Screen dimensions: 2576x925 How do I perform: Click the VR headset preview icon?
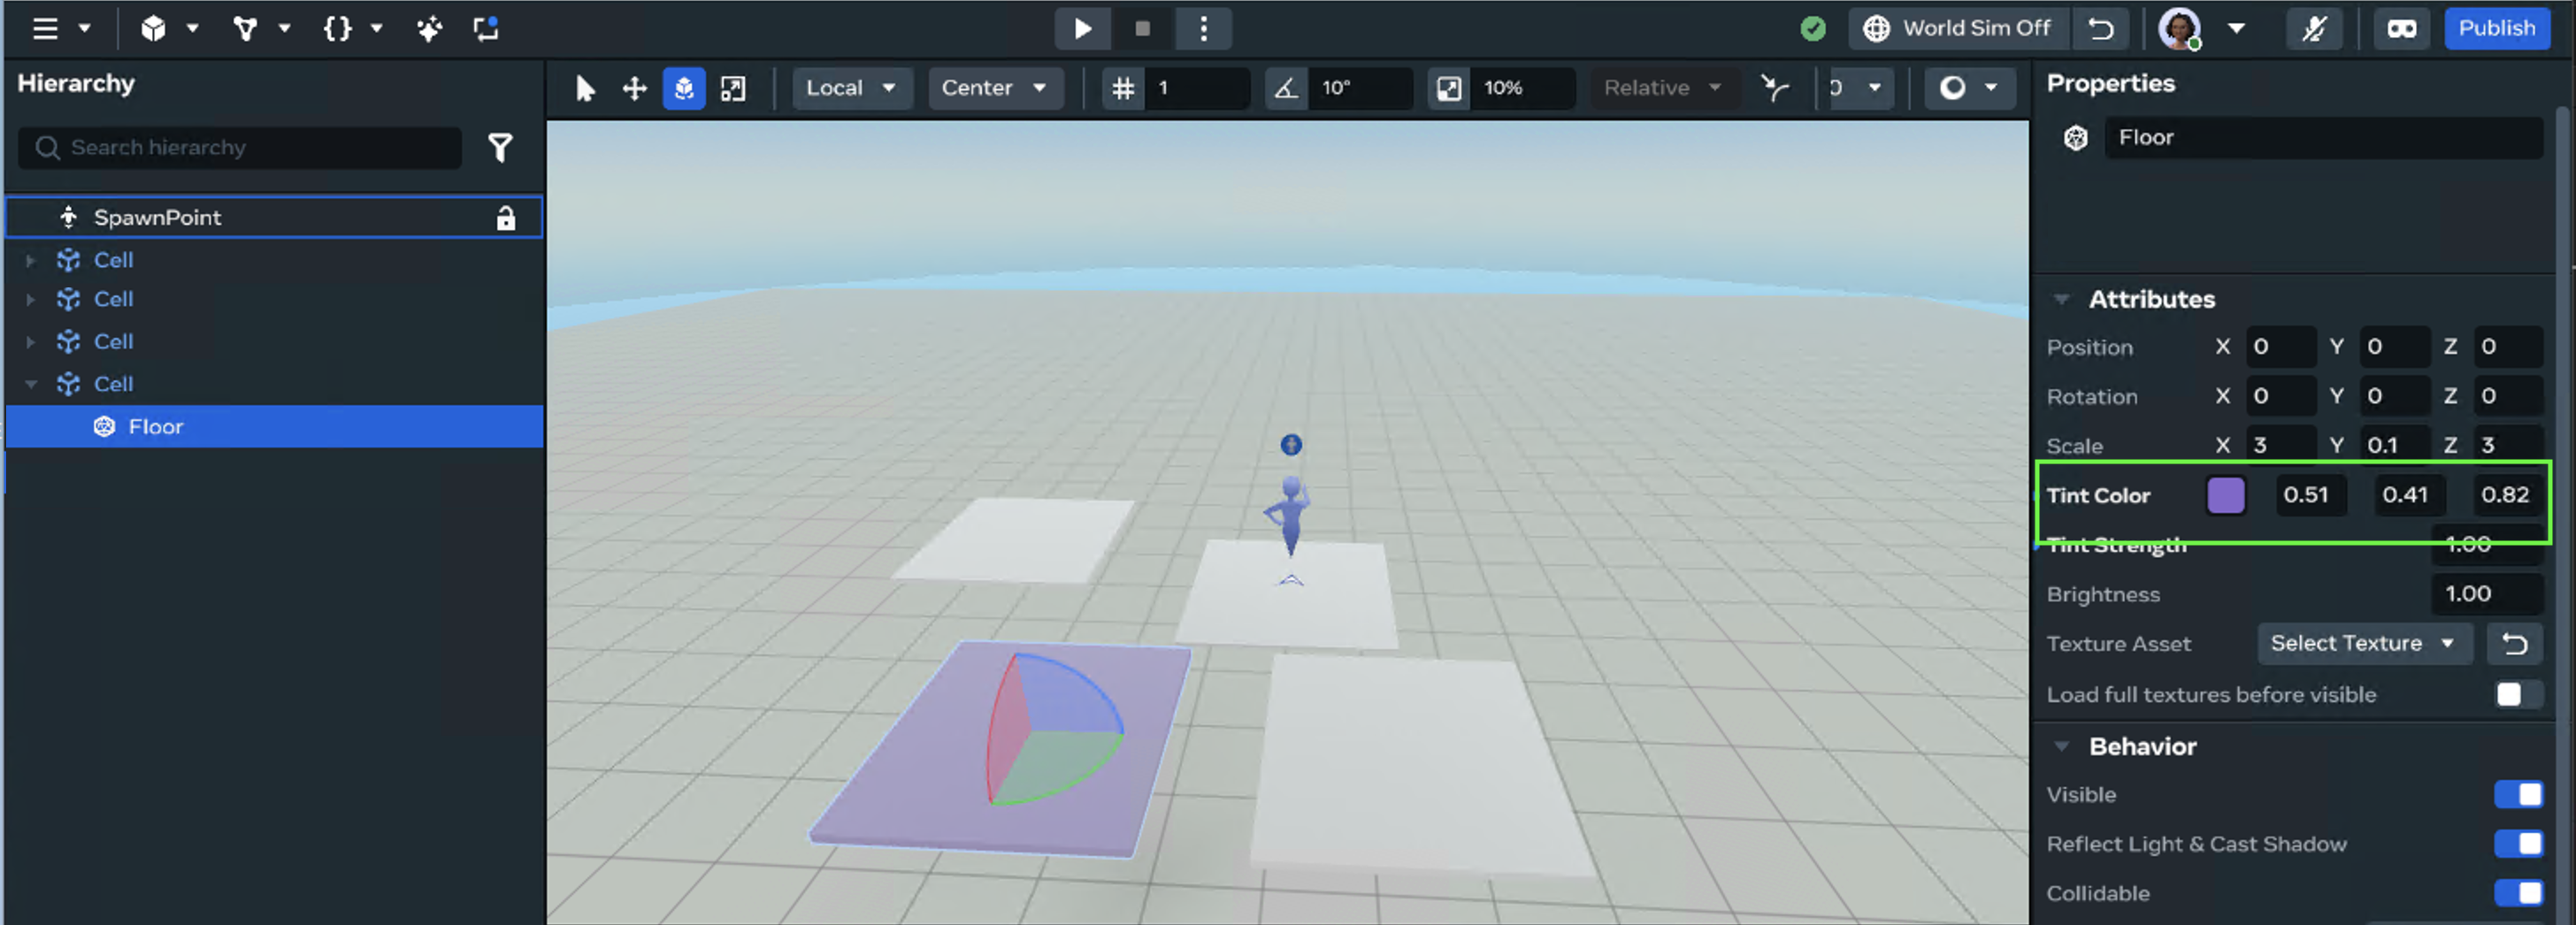2401,29
